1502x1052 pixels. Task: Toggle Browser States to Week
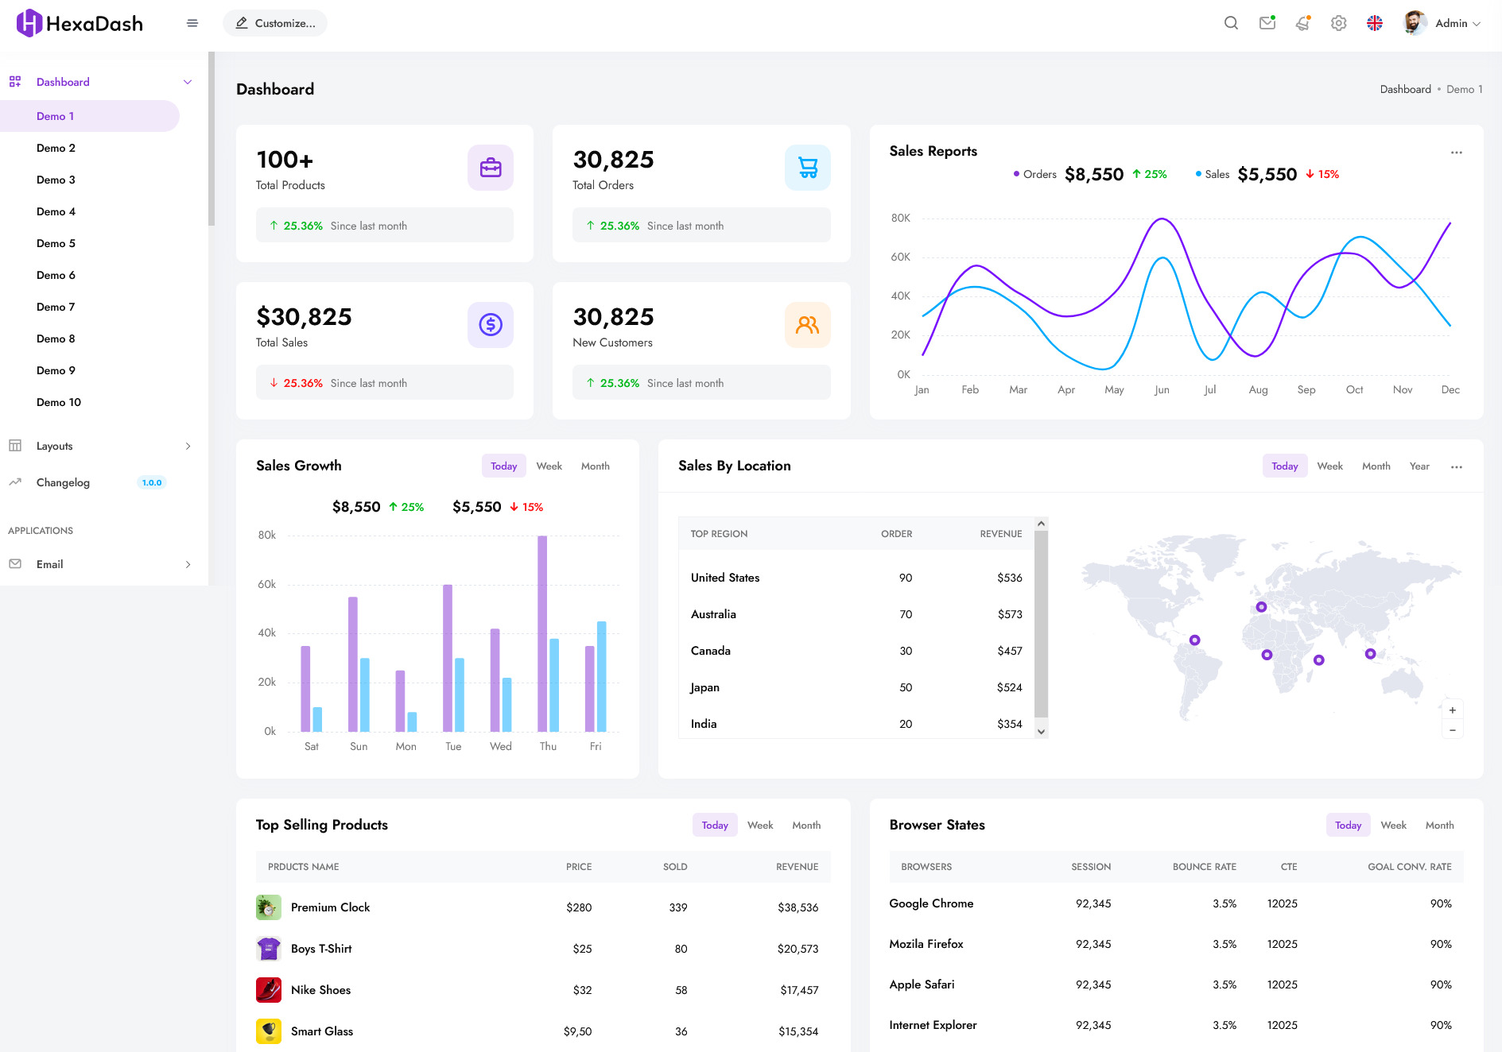click(x=1393, y=825)
